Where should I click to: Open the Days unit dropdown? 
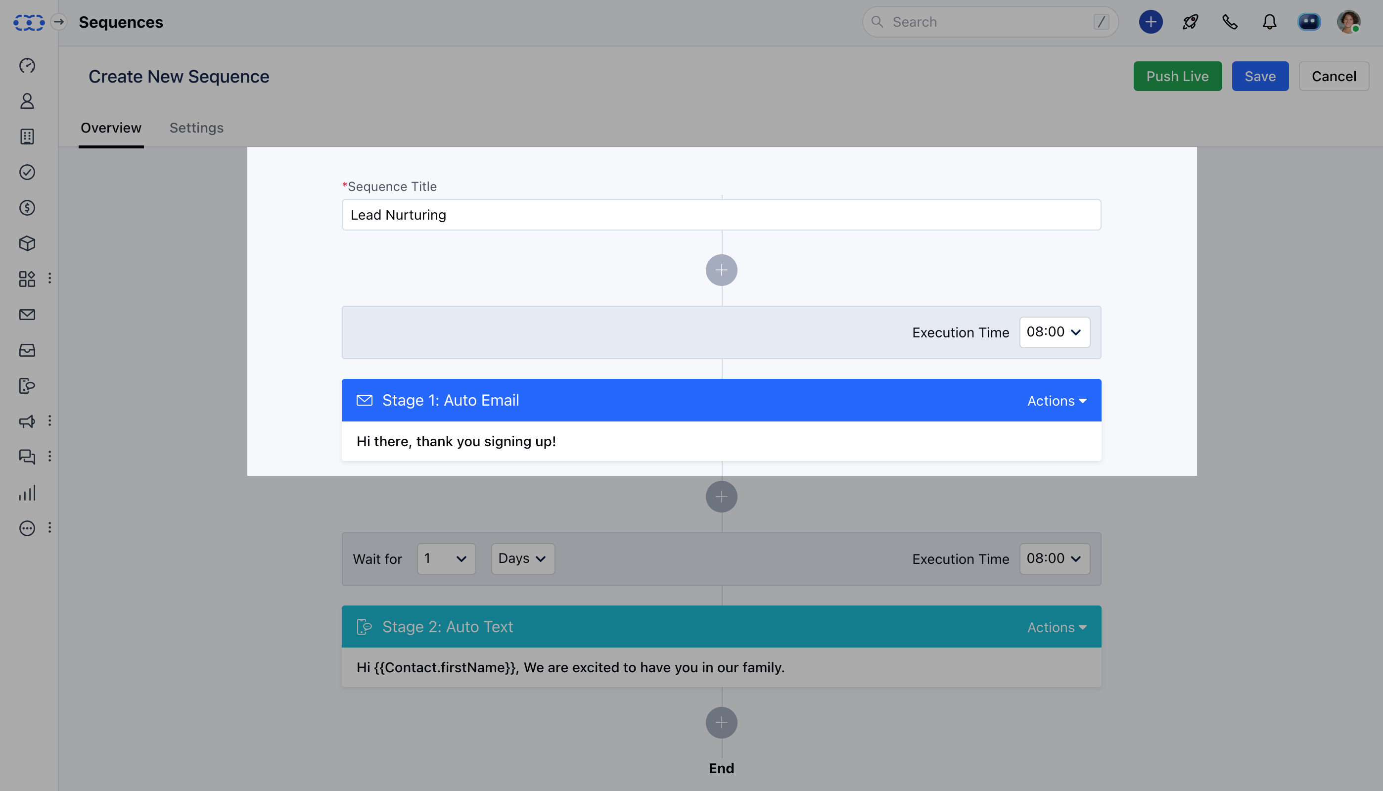[522, 558]
